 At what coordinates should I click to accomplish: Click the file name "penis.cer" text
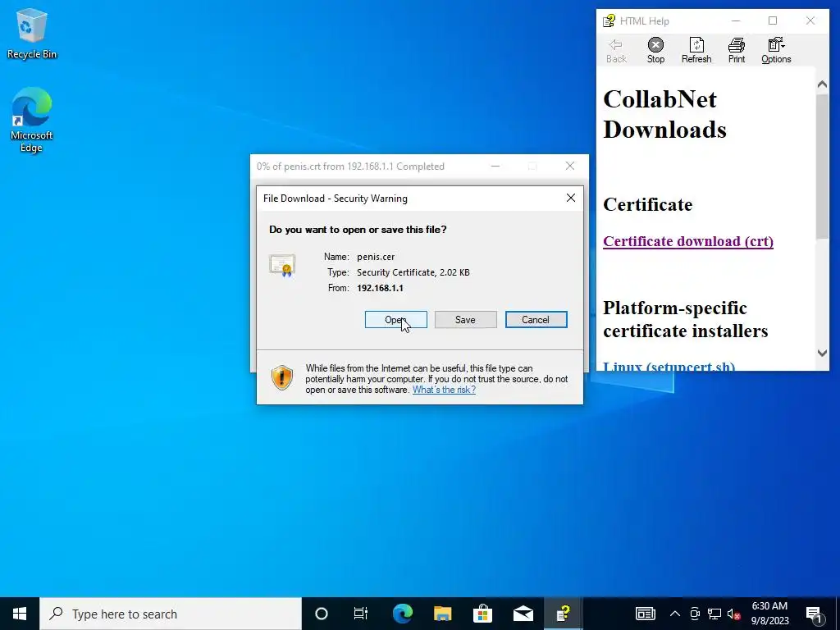376,257
